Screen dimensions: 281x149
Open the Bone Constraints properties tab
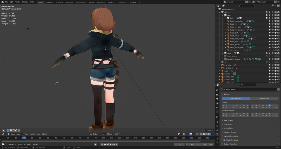tap(217, 143)
